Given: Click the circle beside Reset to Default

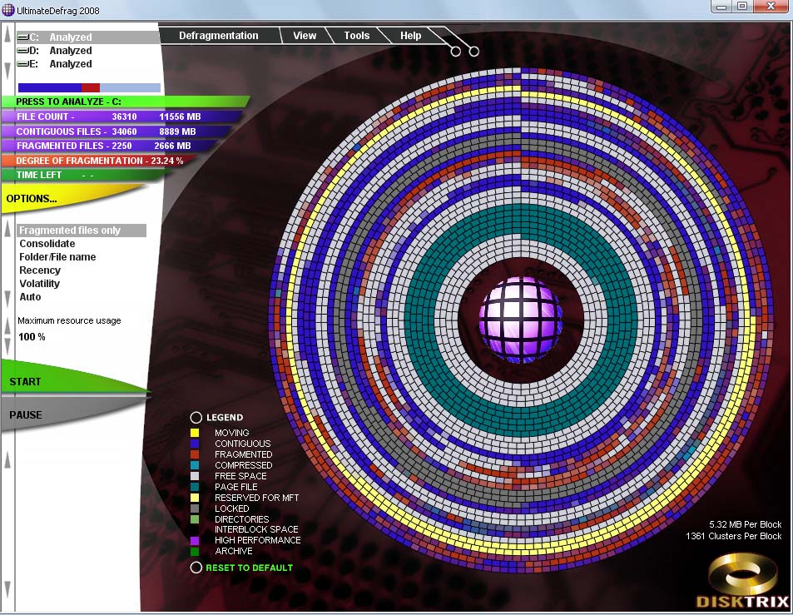Looking at the screenshot, I should tap(196, 568).
